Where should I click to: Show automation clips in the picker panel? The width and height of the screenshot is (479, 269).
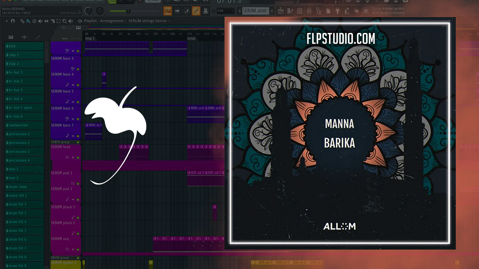(x=38, y=37)
